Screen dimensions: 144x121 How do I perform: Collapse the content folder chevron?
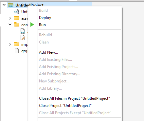click(10, 25)
